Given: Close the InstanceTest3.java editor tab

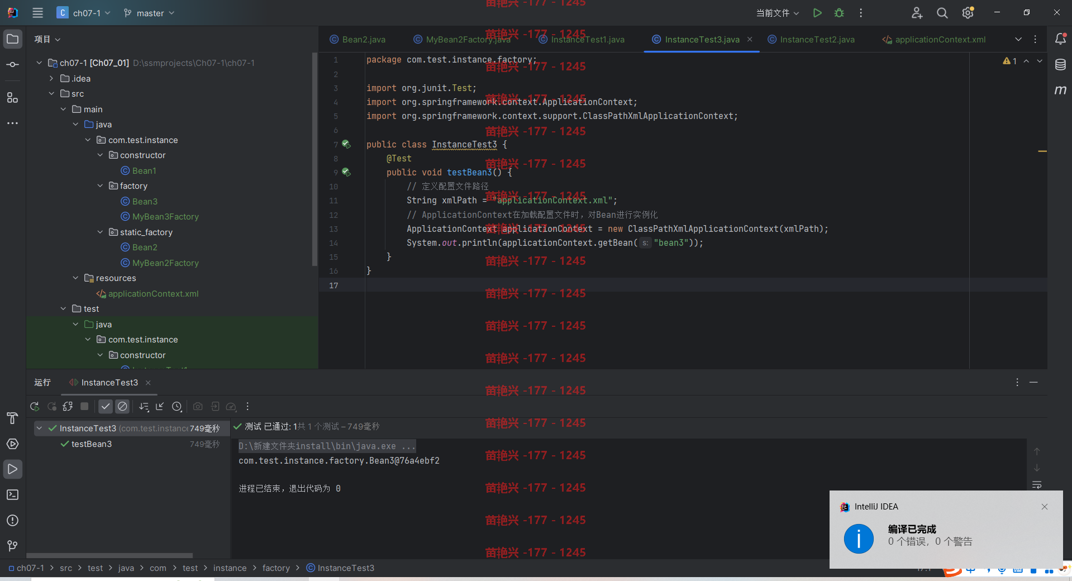Looking at the screenshot, I should click(x=750, y=39).
